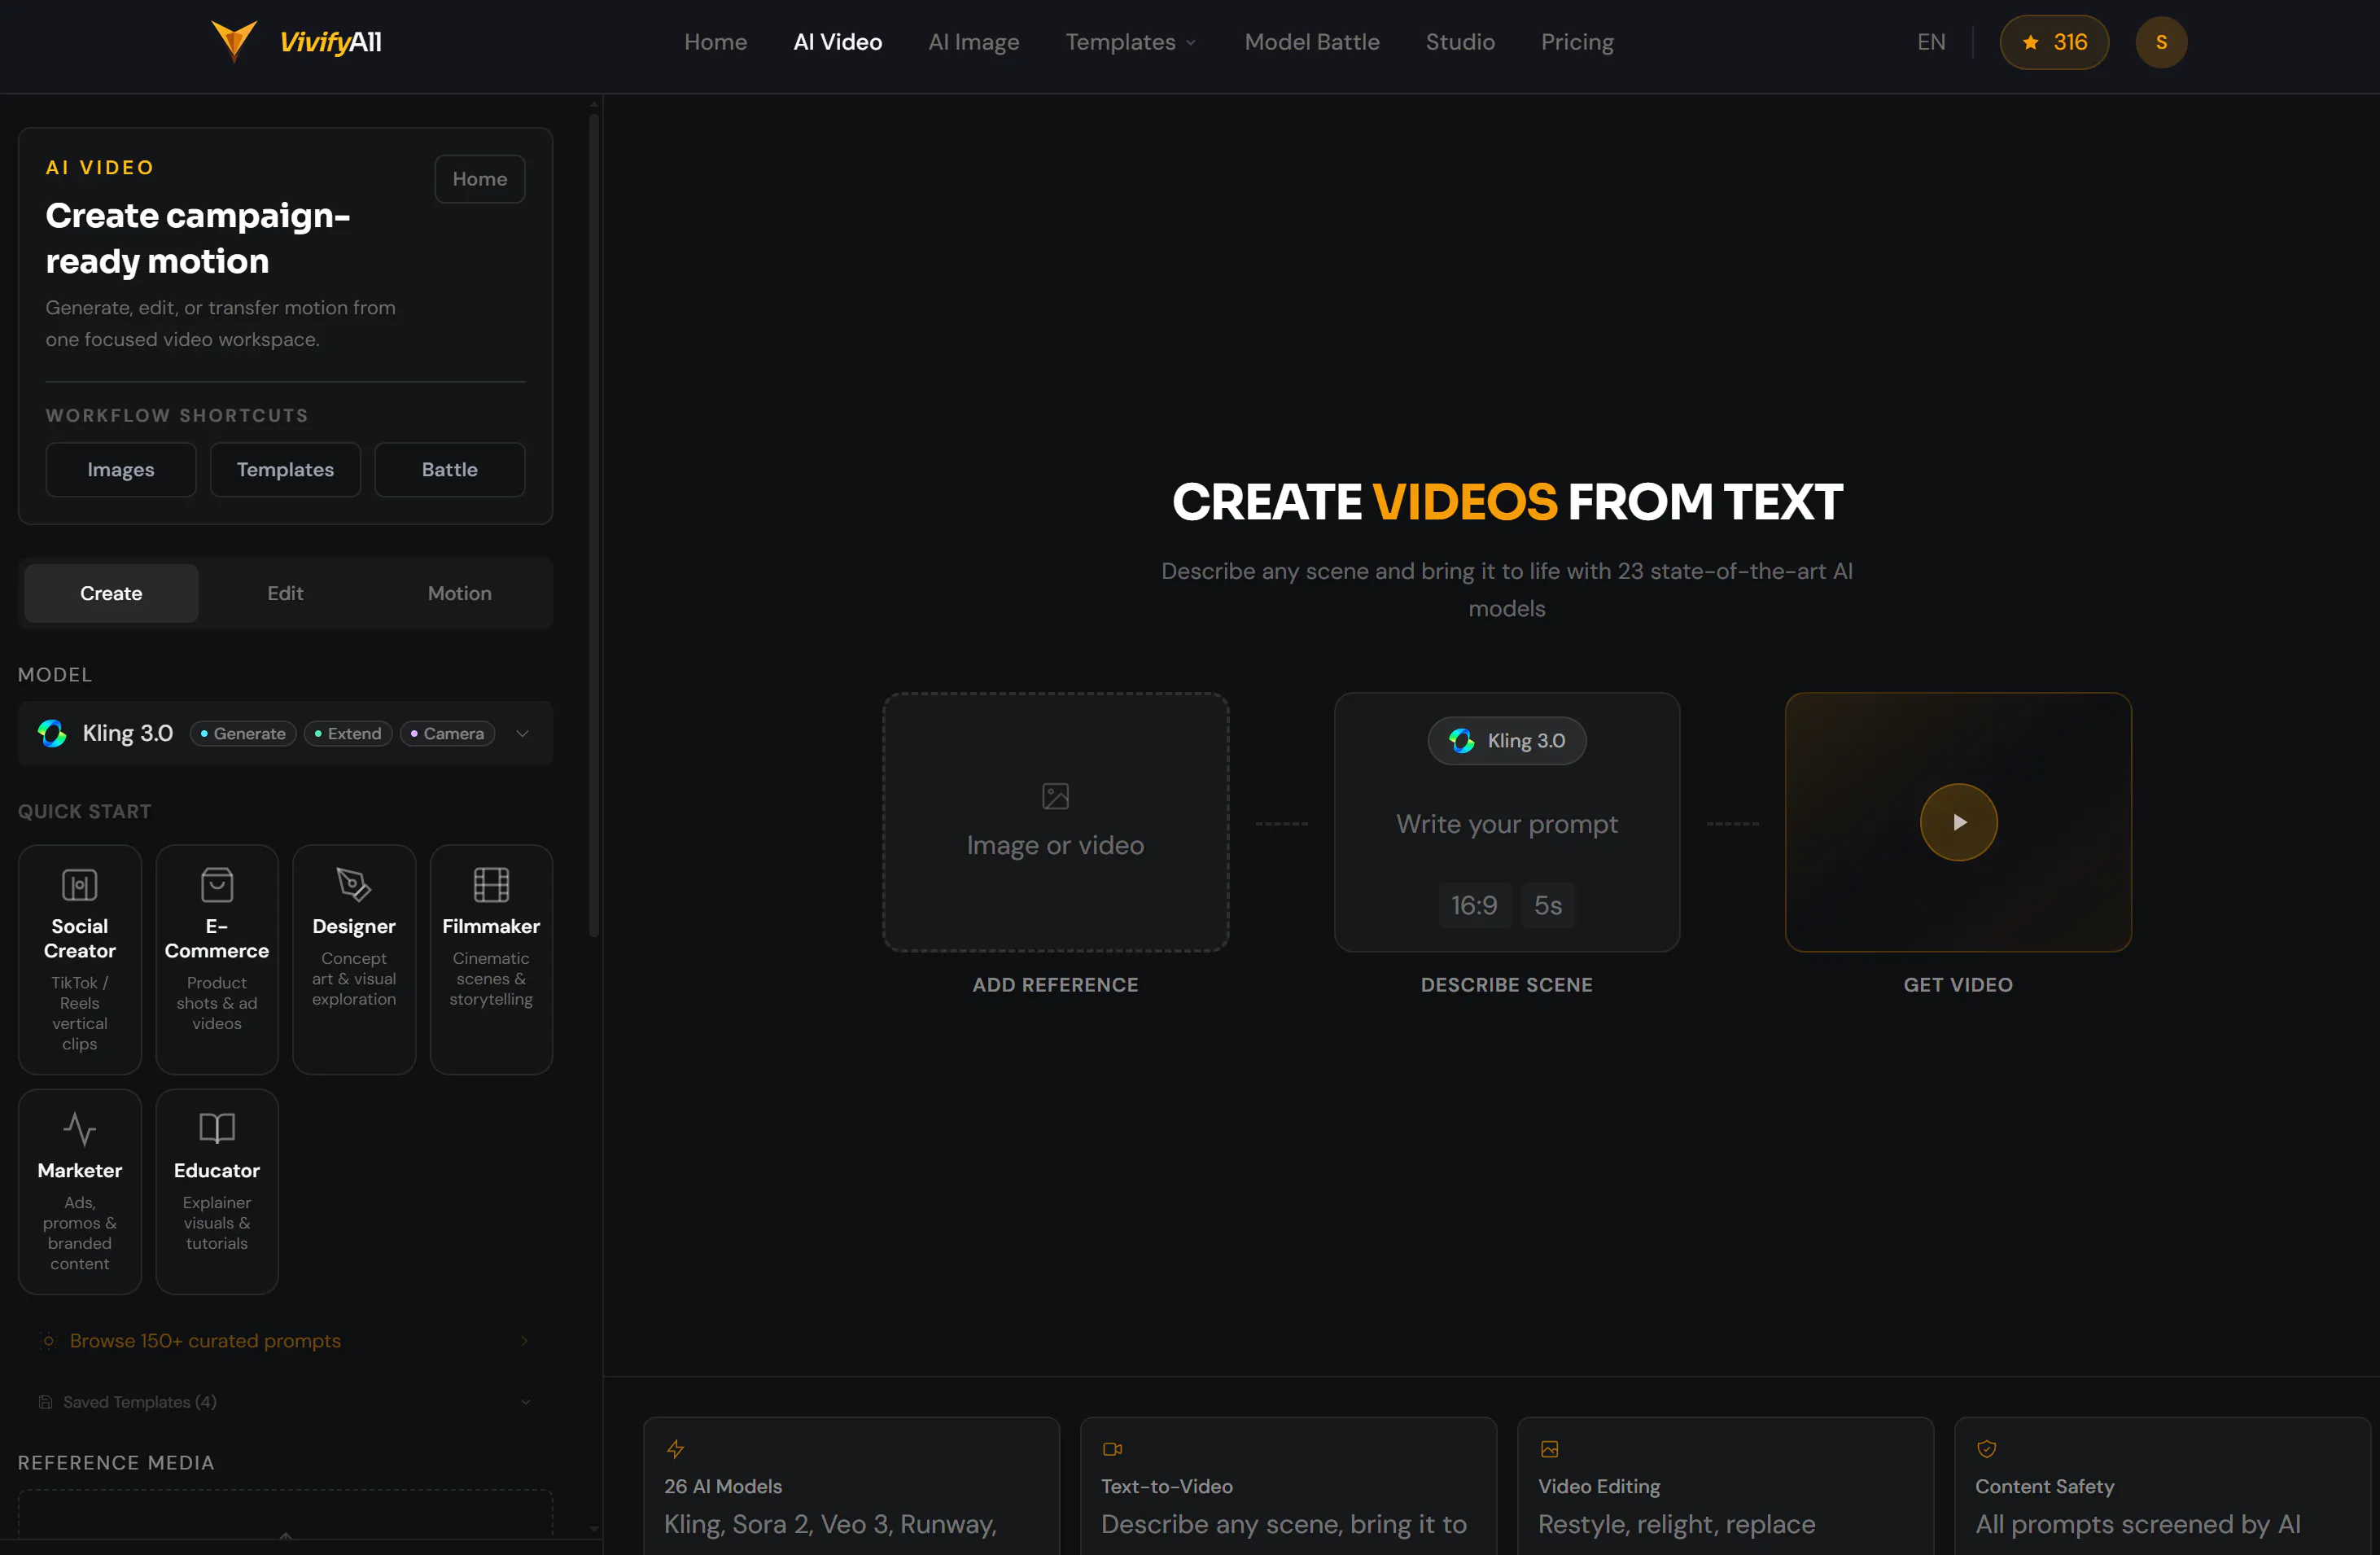The height and width of the screenshot is (1555, 2380).
Task: Click the 'CREATE VIDEOS FROM TEXT' heading
Action: pyautogui.click(x=1507, y=501)
